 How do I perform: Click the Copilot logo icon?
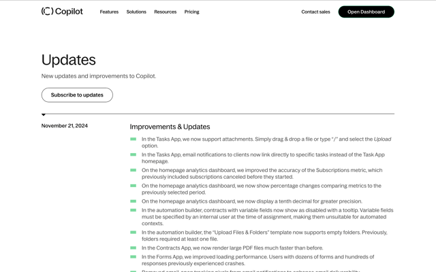point(47,12)
